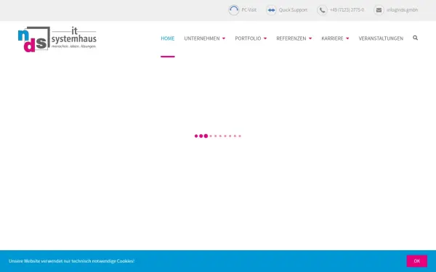This screenshot has height=272, width=436.
Task: Open the UNTERNEHMEN menu
Action: tap(202, 38)
